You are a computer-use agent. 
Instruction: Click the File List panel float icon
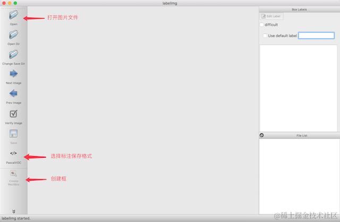point(262,135)
